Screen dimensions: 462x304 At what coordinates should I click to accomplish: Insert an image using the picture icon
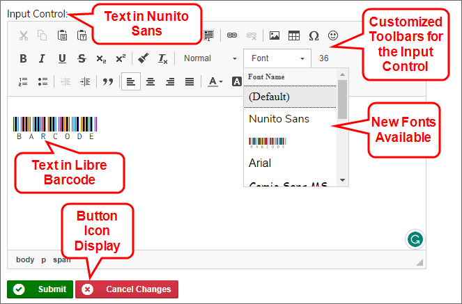(x=275, y=35)
